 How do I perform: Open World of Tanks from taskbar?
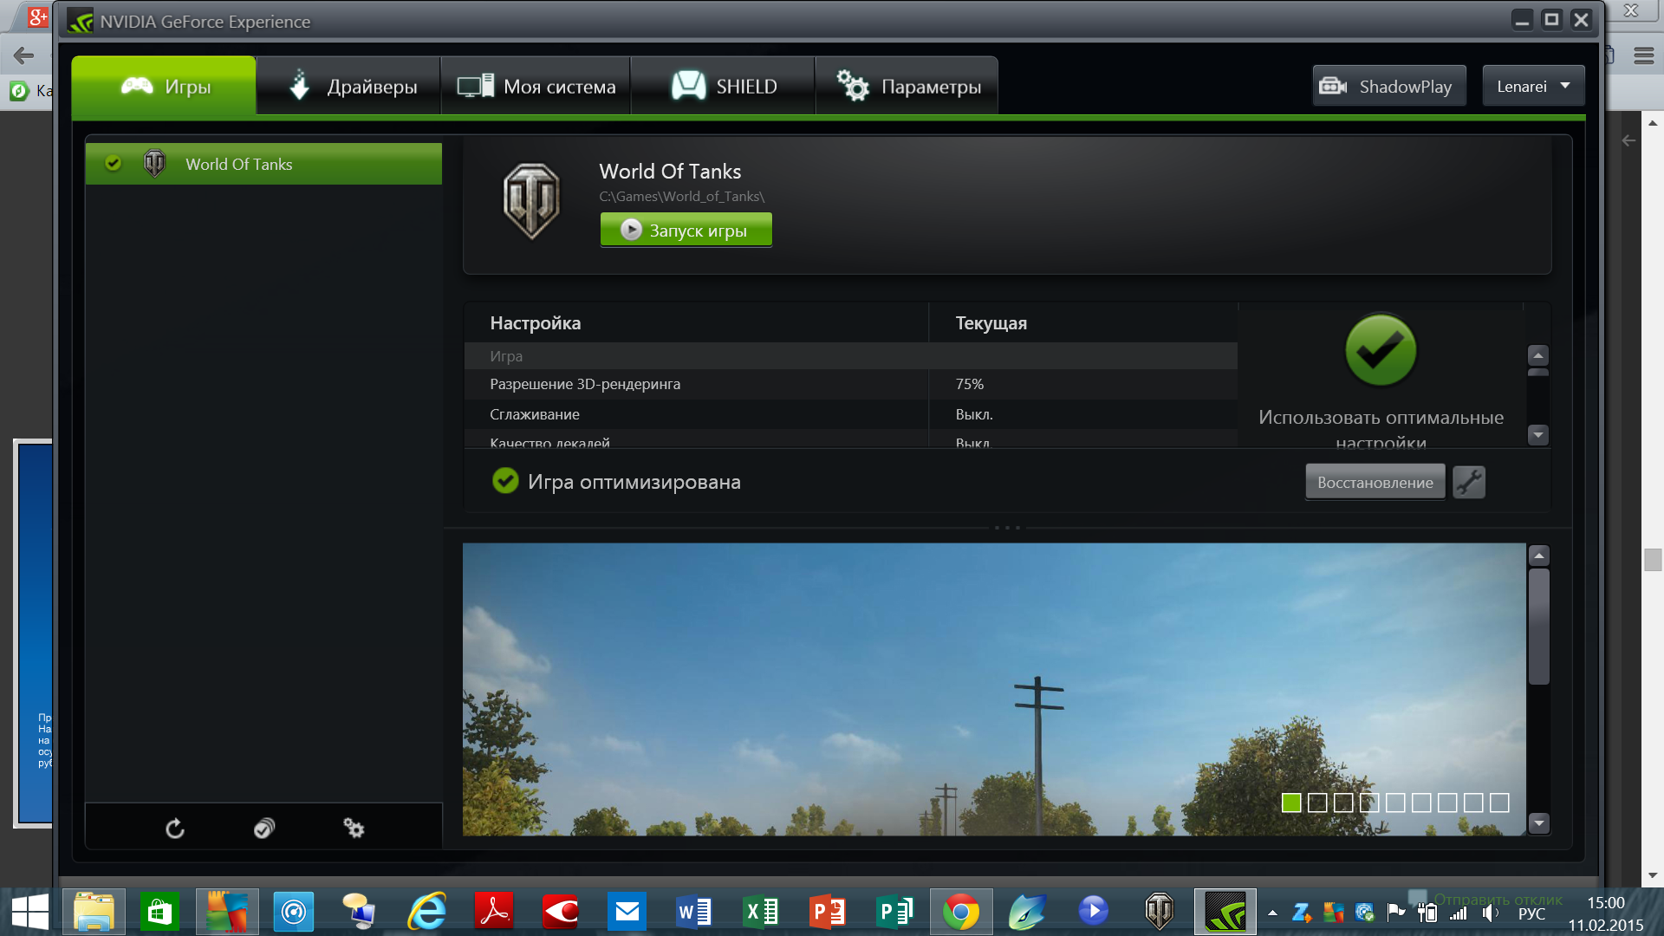pos(1159,912)
